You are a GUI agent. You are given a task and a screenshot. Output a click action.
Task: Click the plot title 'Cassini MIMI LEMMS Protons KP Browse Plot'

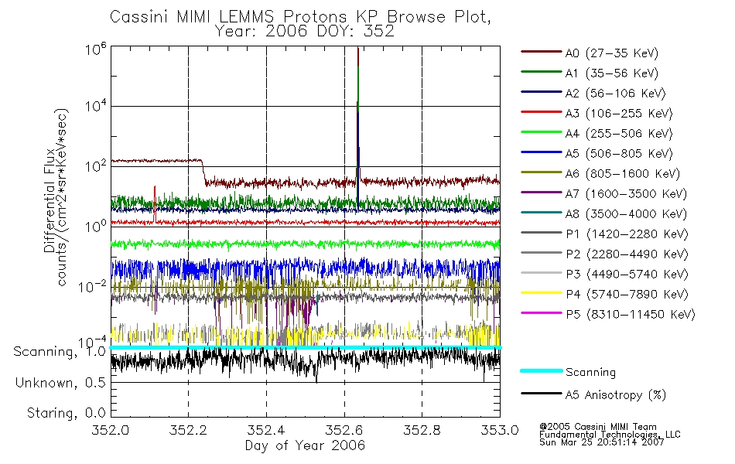click(x=300, y=17)
